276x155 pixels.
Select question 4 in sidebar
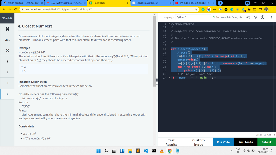click(x=7, y=94)
